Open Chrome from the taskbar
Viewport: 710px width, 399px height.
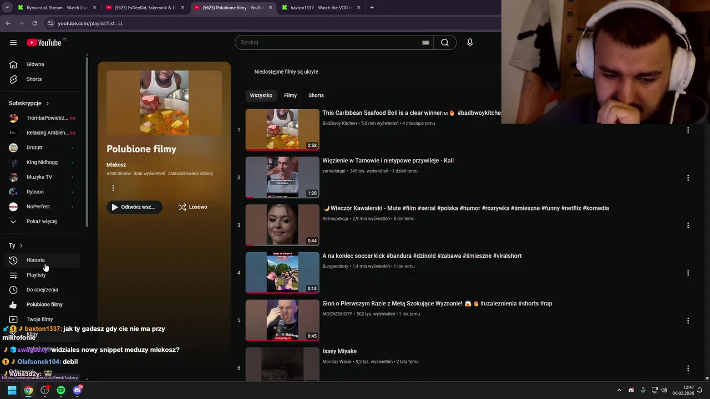coord(28,390)
